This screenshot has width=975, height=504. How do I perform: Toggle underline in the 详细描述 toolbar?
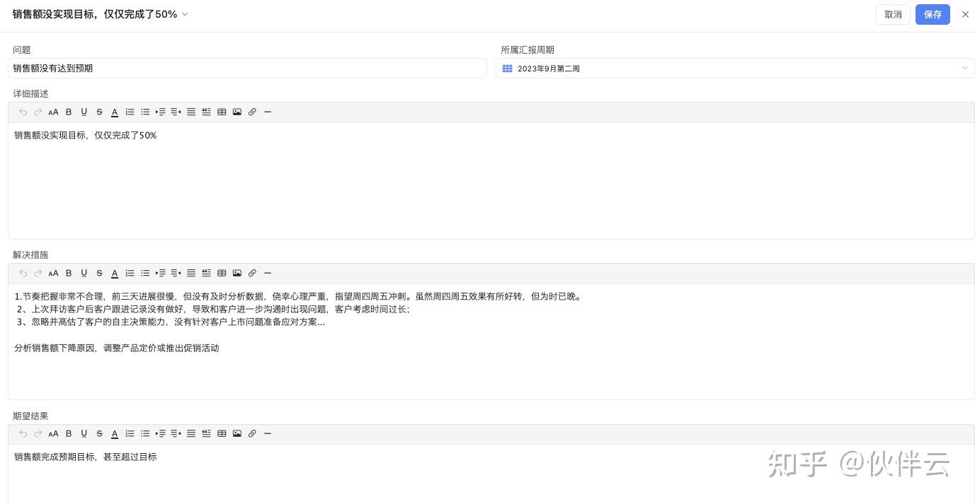[x=84, y=112]
